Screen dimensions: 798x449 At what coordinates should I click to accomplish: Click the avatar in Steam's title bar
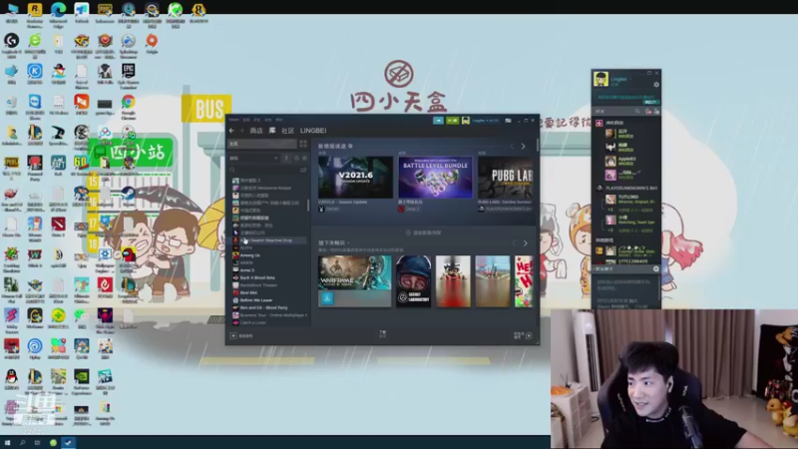(x=465, y=121)
